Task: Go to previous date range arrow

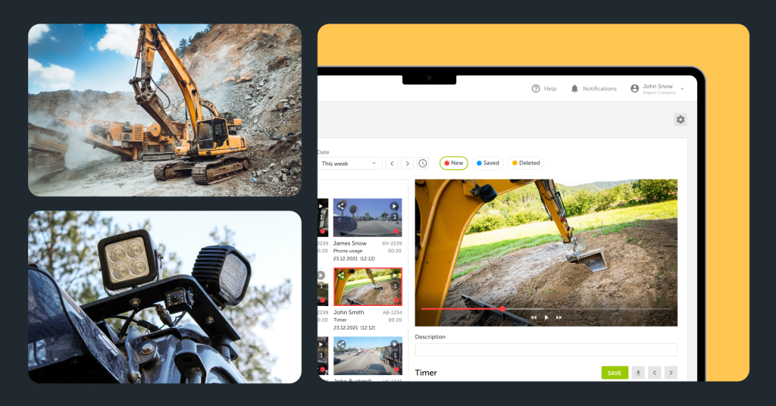Action: coord(392,163)
